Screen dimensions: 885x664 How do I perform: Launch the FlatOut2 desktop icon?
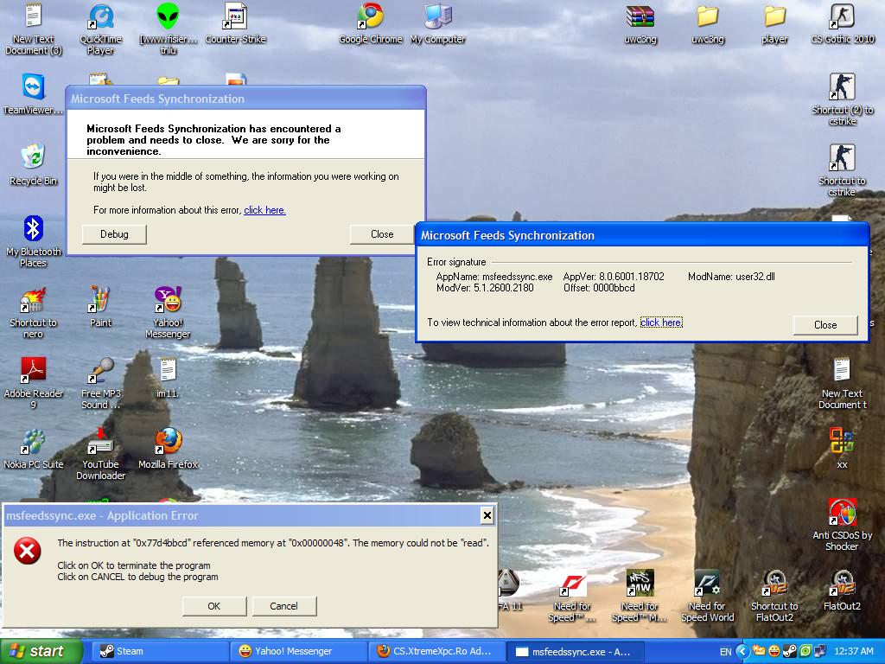(842, 590)
